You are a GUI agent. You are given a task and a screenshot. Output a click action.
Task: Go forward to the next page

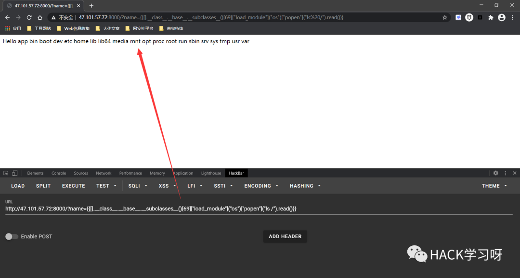click(18, 17)
